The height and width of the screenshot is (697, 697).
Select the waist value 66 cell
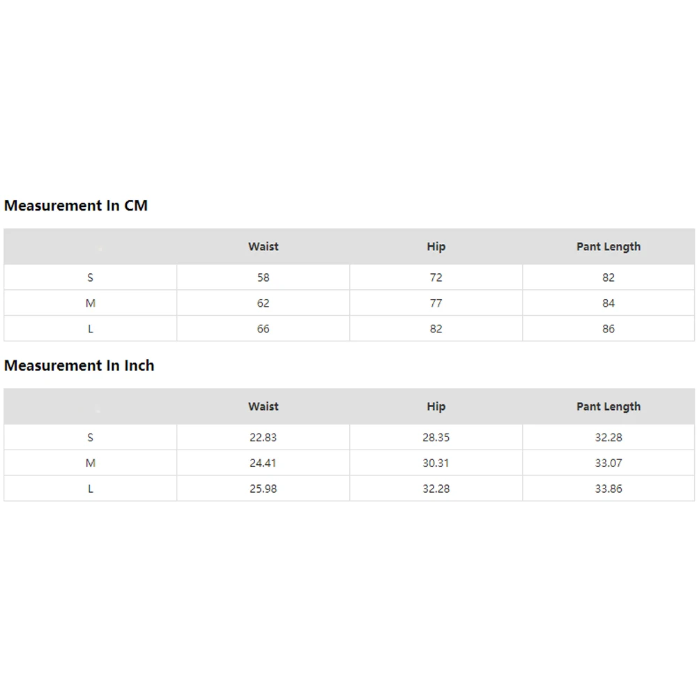pyautogui.click(x=263, y=329)
